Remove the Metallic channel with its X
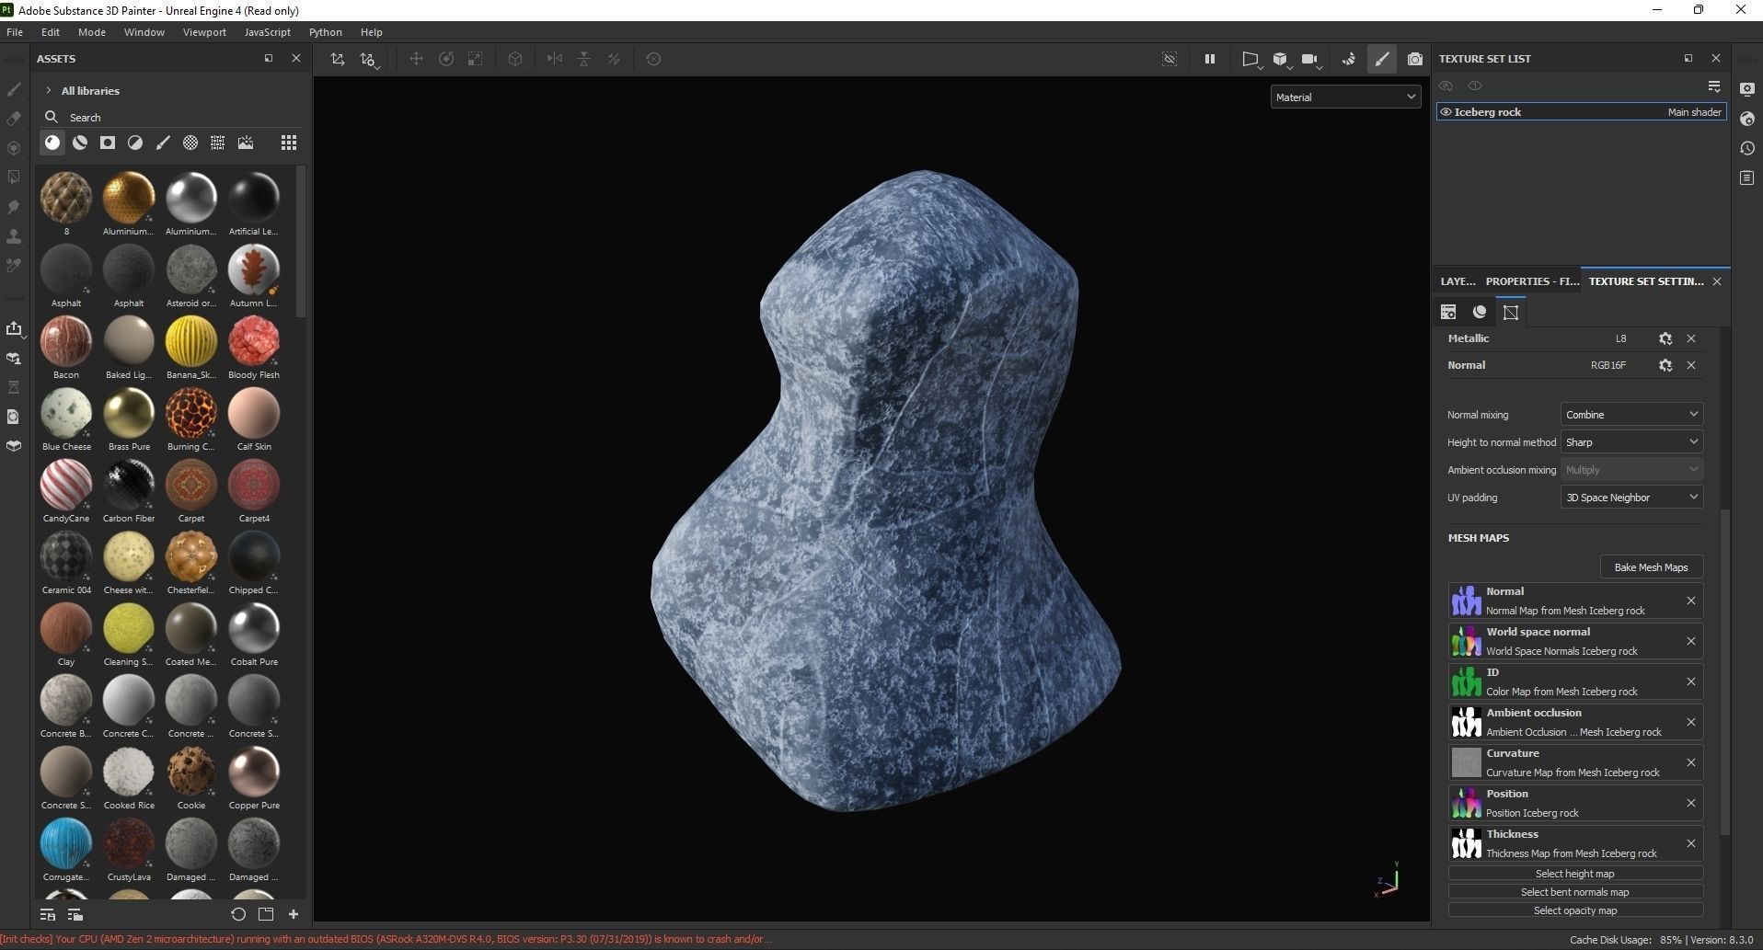Viewport: 1763px width, 950px height. (1691, 338)
